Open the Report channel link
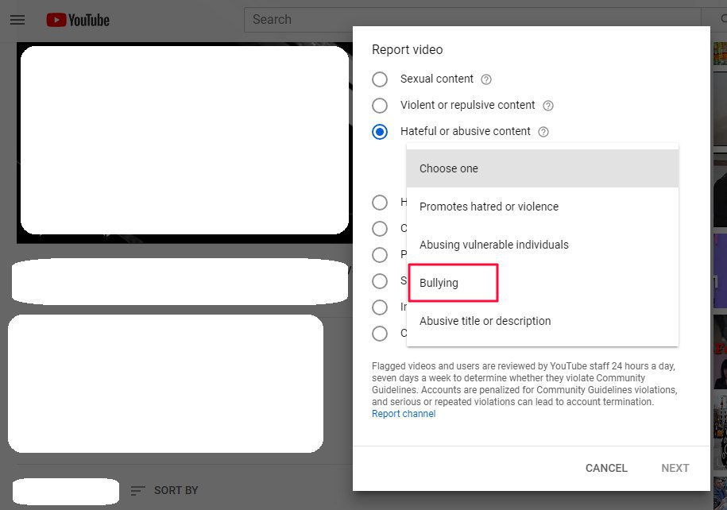The height and width of the screenshot is (510, 727). [404, 414]
